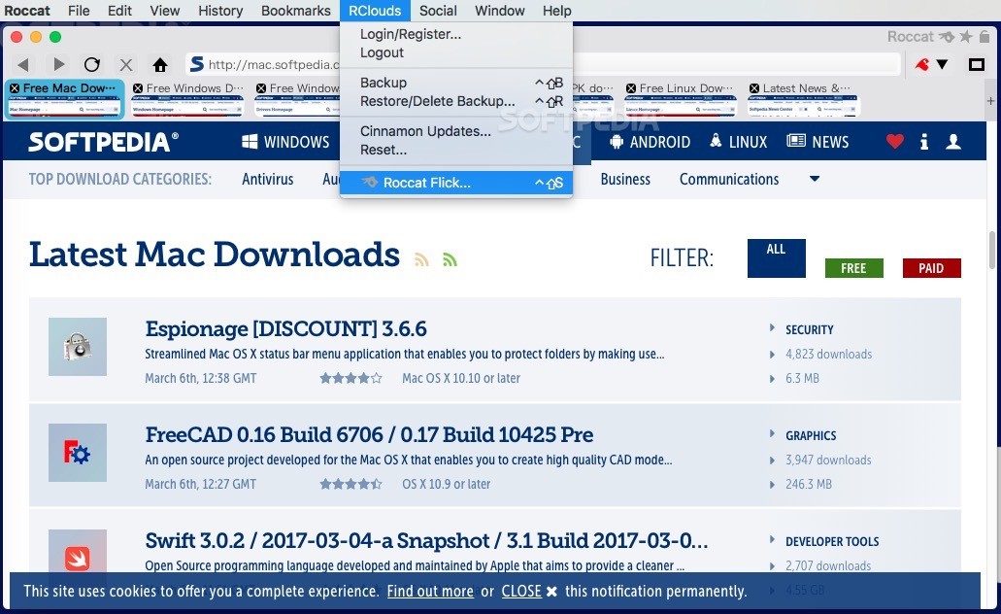Open Softpedia favorites via the heart icon
Image resolution: width=1001 pixels, height=614 pixels.
(x=894, y=142)
